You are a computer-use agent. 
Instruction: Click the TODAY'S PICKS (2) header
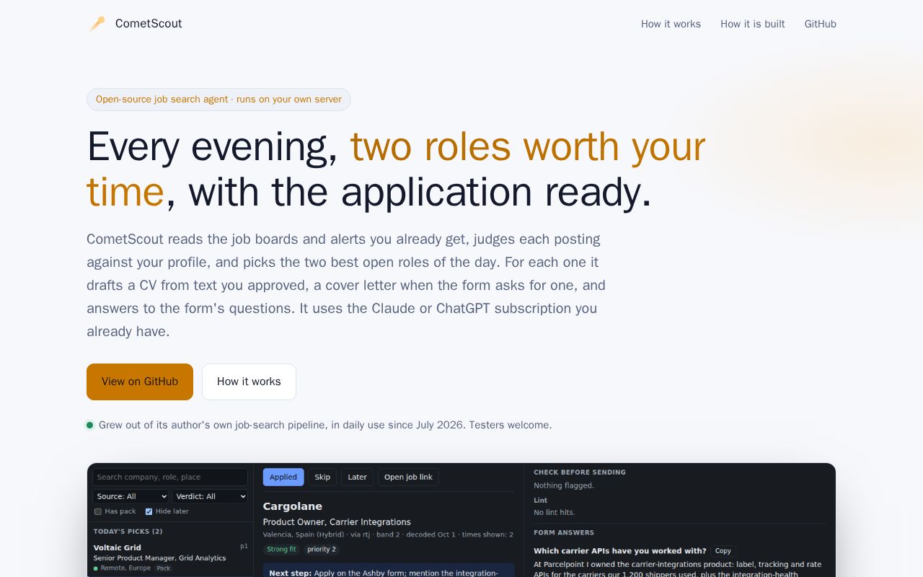click(x=128, y=532)
